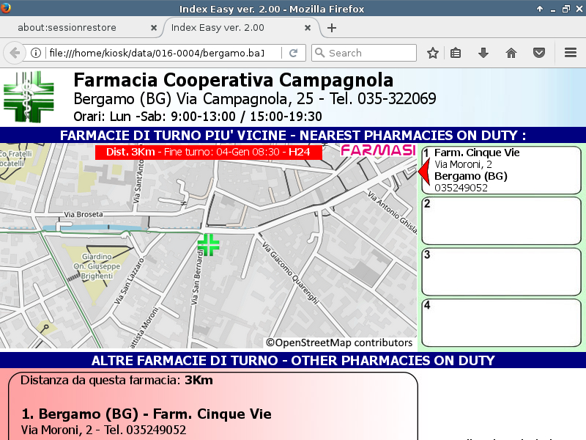586x440 pixels.
Task: Open the Firefox hamburger menu
Action: [571, 53]
